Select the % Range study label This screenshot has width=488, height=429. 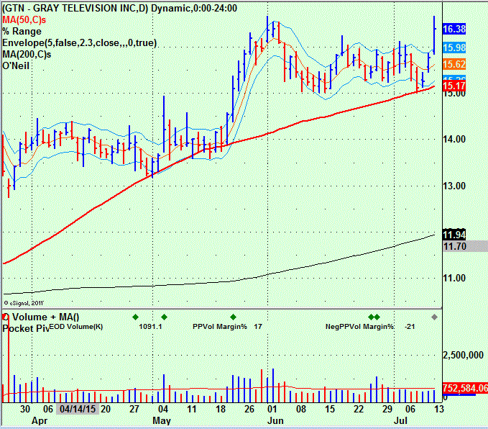coord(22,31)
